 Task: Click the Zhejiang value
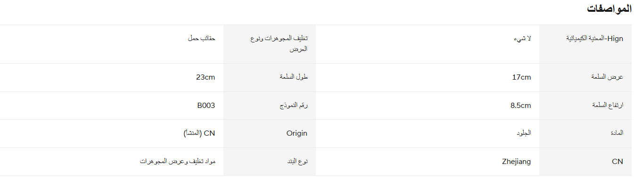pyautogui.click(x=516, y=162)
